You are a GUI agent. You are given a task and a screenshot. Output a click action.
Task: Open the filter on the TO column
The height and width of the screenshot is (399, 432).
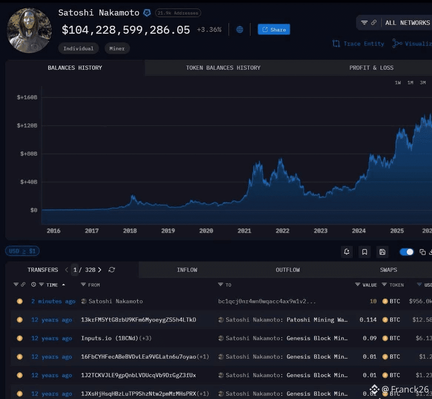point(220,285)
